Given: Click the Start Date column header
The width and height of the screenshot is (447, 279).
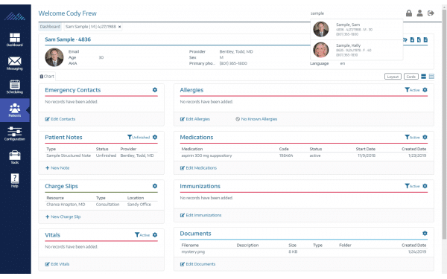Looking at the screenshot, I should pos(366,149).
